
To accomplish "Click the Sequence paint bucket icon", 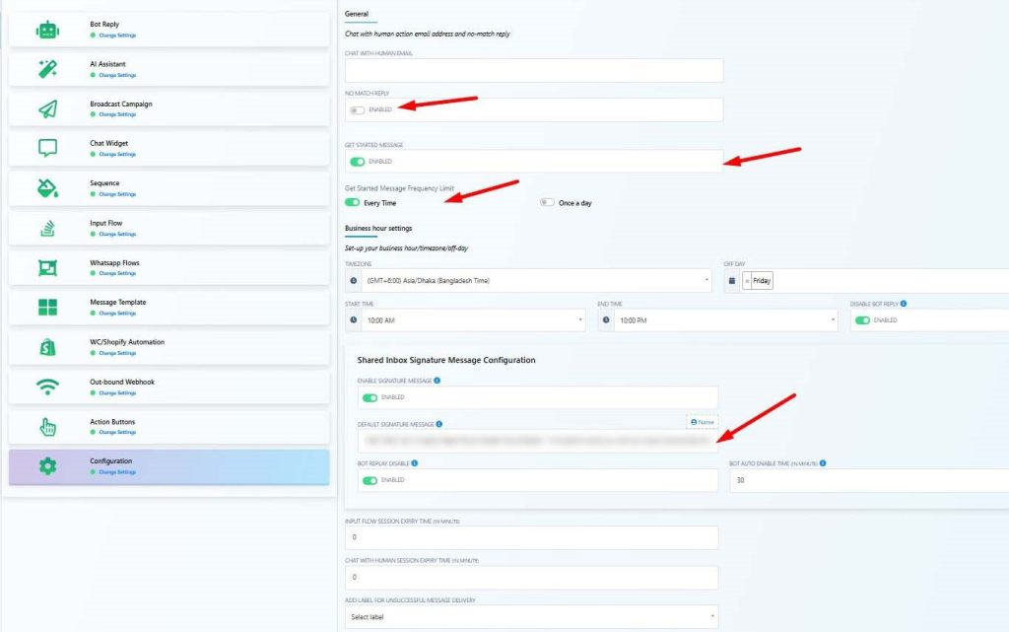I will pyautogui.click(x=47, y=188).
